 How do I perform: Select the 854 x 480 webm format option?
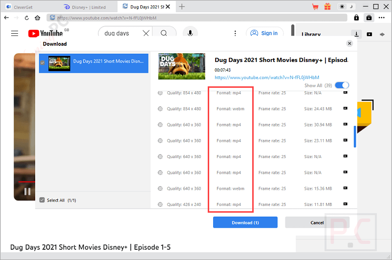tap(160, 109)
